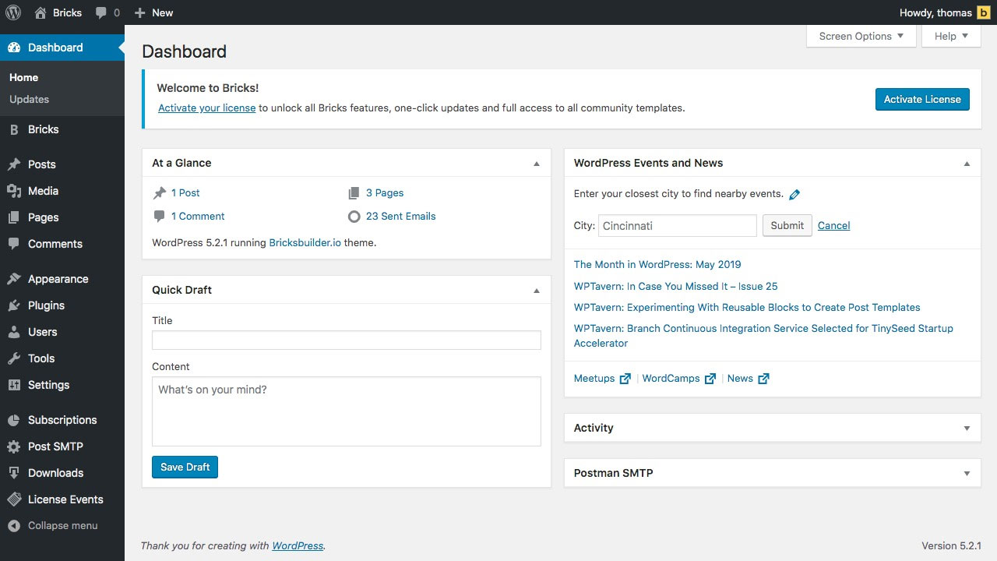The height and width of the screenshot is (561, 997).
Task: Collapse the Quick Draft panel
Action: 536,291
